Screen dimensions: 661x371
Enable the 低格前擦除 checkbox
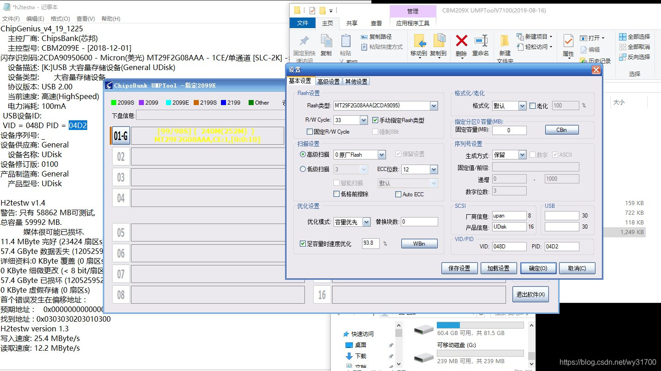tap(336, 194)
